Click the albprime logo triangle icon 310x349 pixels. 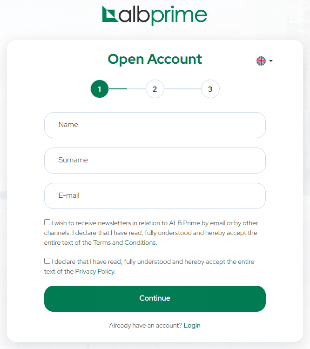coord(110,15)
